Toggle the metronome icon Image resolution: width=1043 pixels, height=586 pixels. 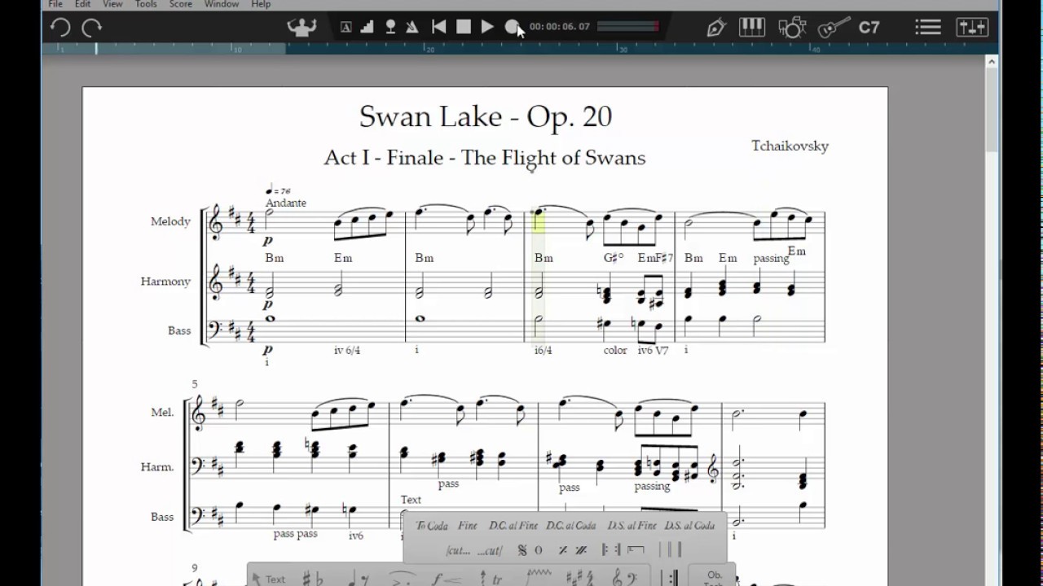[412, 27]
